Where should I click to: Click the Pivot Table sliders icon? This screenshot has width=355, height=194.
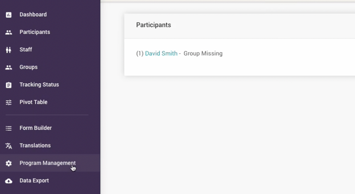click(8, 103)
